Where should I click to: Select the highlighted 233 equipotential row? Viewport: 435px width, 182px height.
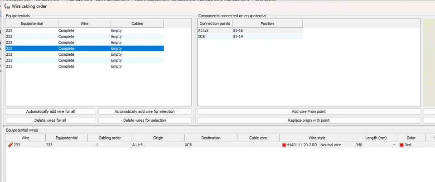point(85,48)
